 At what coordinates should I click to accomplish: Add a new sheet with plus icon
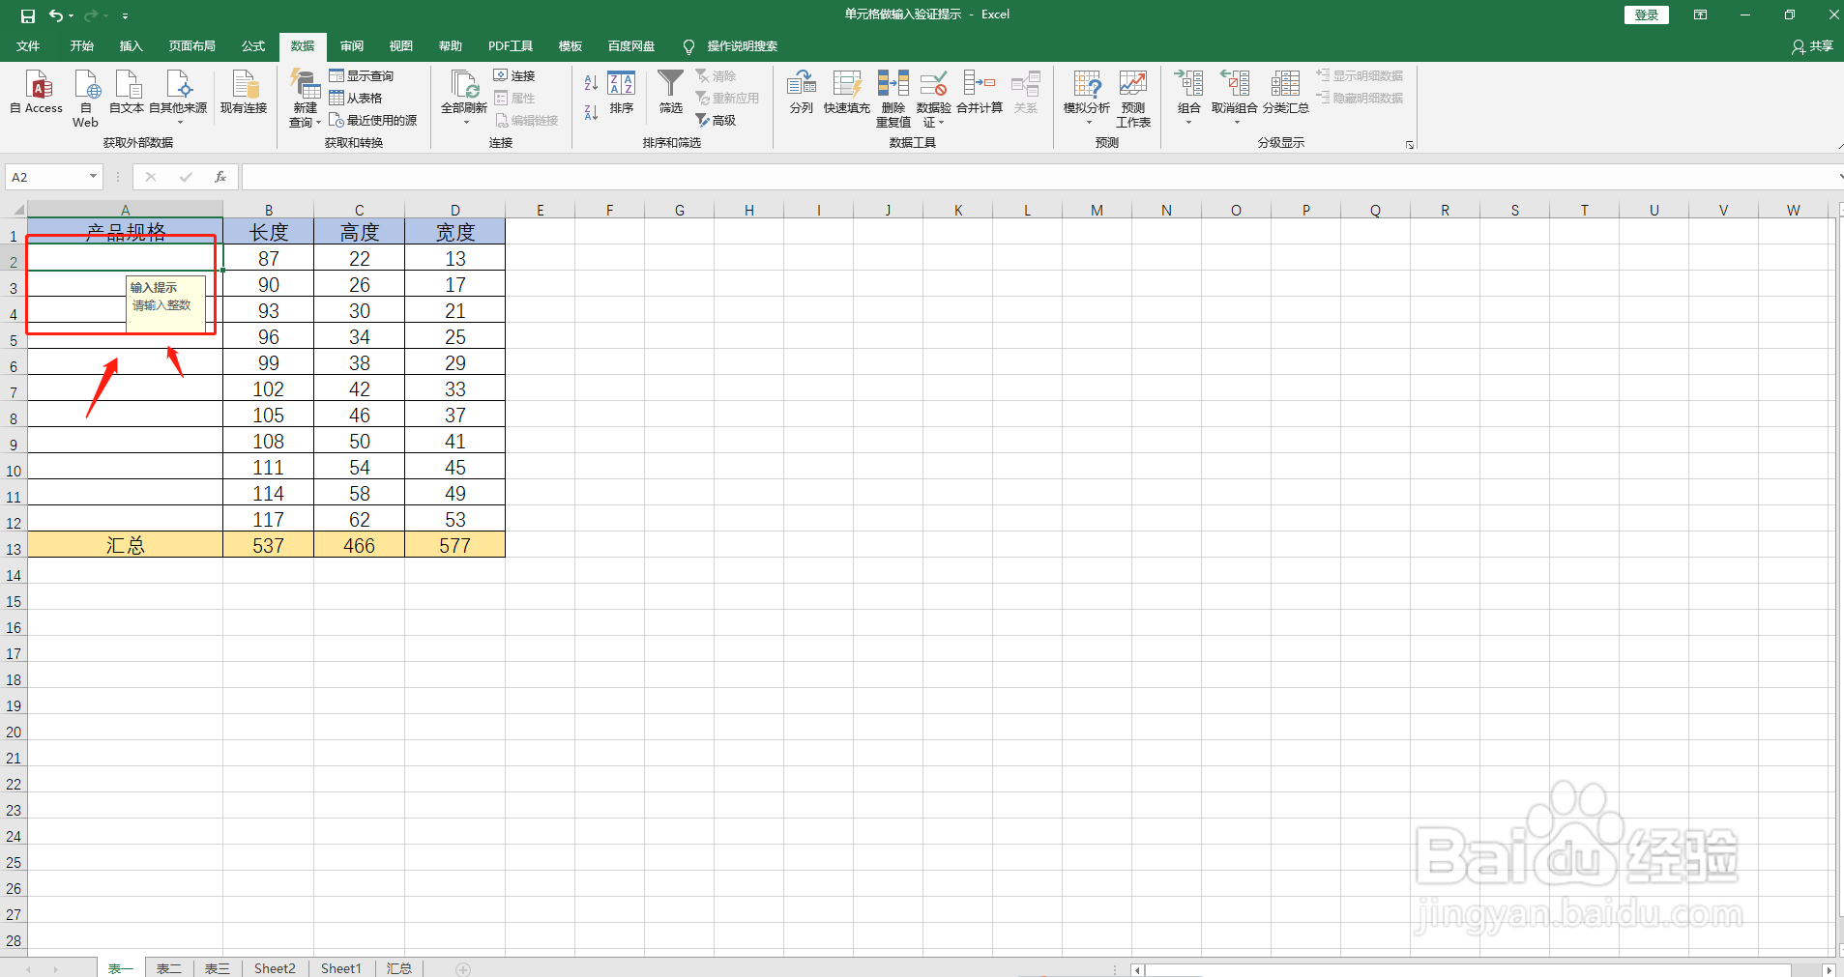click(x=463, y=968)
